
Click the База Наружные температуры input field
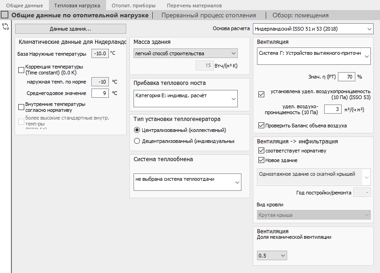100,53
